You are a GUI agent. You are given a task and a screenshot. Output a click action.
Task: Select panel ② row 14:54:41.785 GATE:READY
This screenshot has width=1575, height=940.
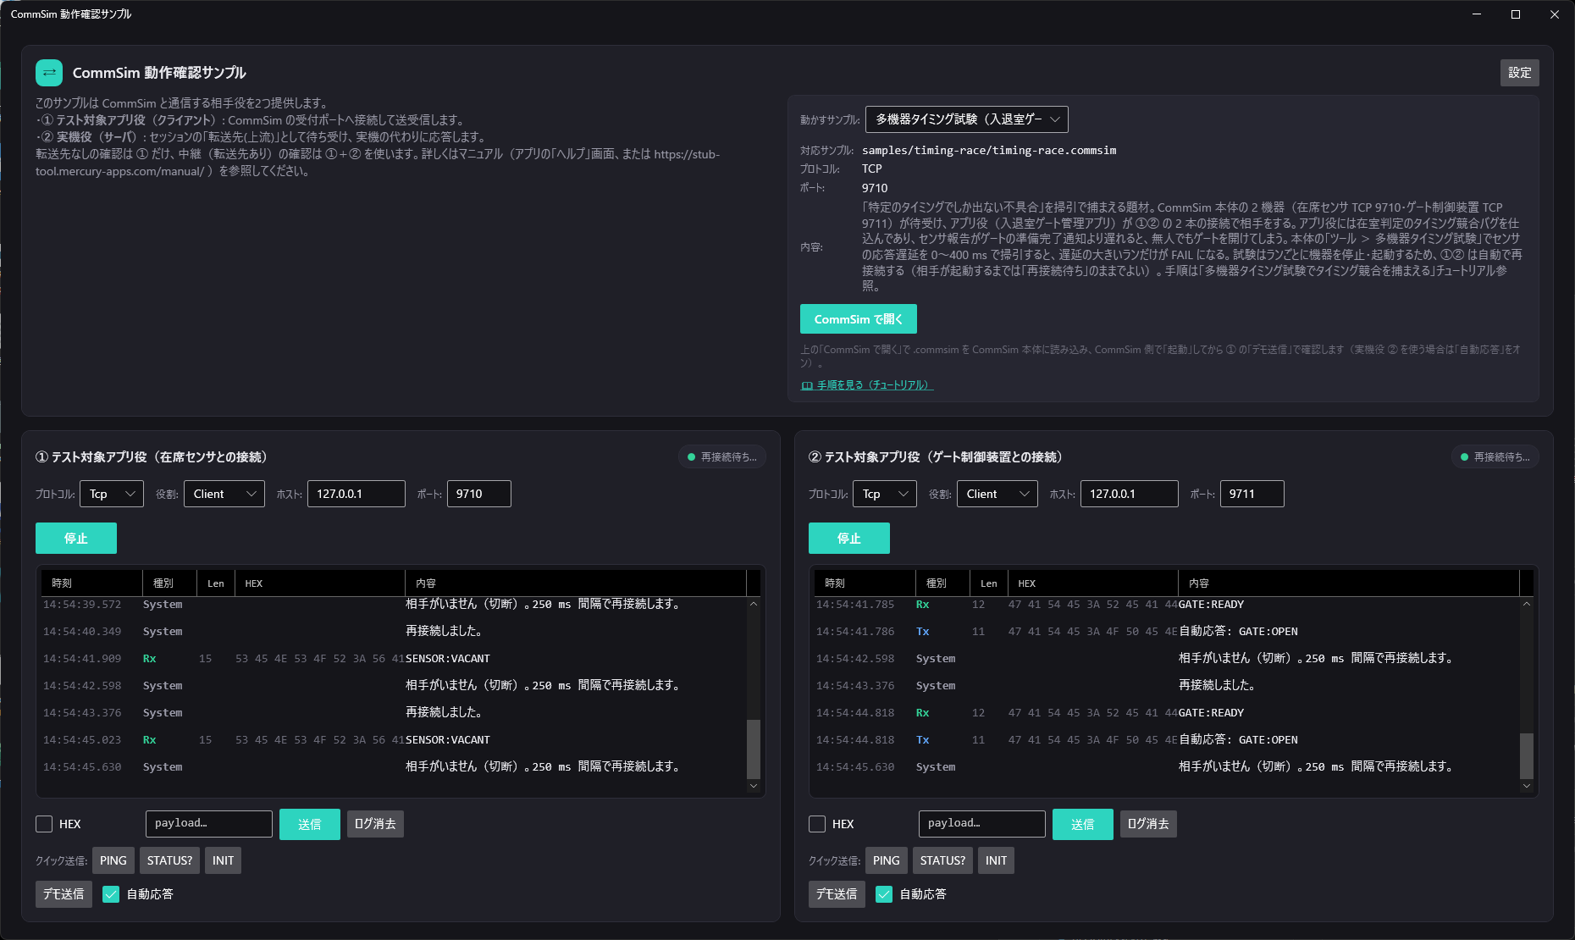[1167, 605]
